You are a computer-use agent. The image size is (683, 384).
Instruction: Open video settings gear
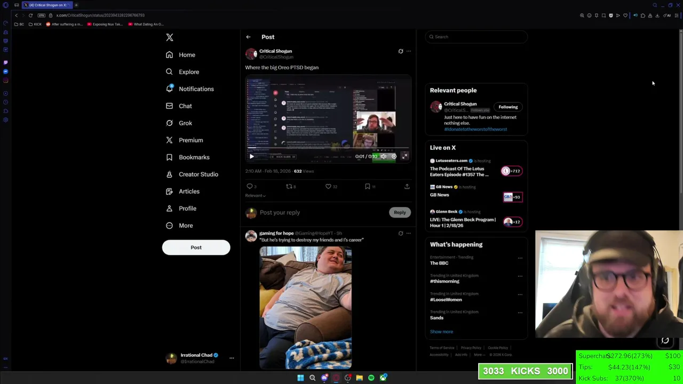394,156
